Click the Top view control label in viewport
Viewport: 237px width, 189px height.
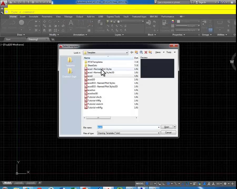pos(6,45)
